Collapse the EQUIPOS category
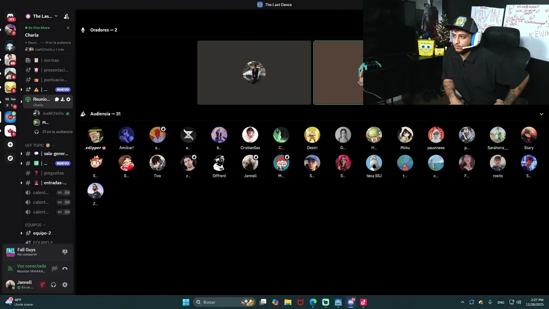Image resolution: width=549 pixels, height=309 pixels. click(35, 225)
